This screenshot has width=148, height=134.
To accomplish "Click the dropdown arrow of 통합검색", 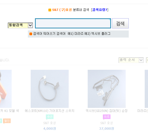I will (30, 25).
